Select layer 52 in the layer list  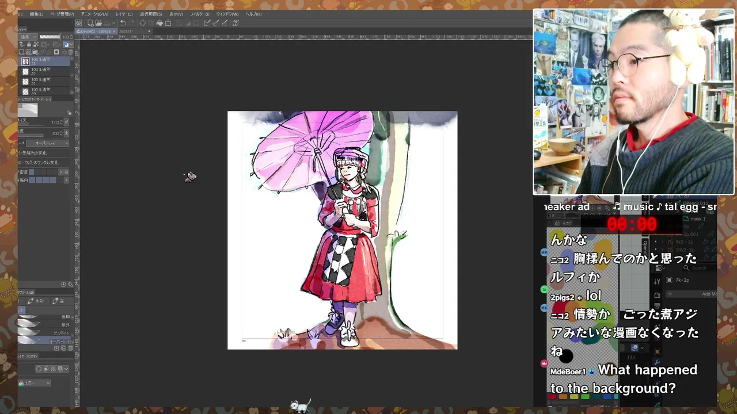tap(44, 71)
